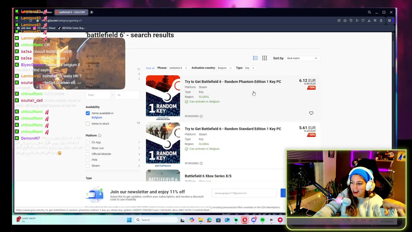
Task: Check the Official Website platform filter
Action: click(x=88, y=154)
